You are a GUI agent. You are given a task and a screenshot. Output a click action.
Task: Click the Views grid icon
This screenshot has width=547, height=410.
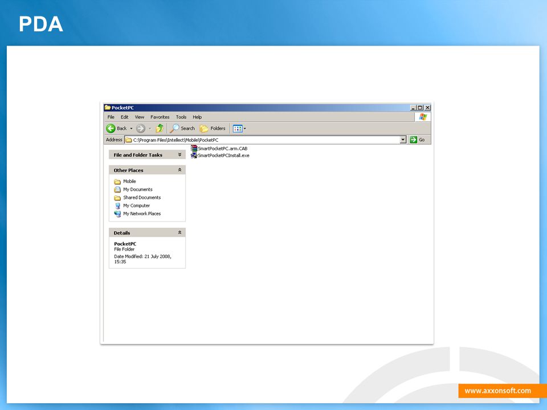click(x=238, y=129)
